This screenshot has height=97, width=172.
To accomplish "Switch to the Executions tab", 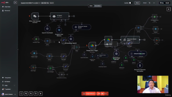I will (98, 6).
